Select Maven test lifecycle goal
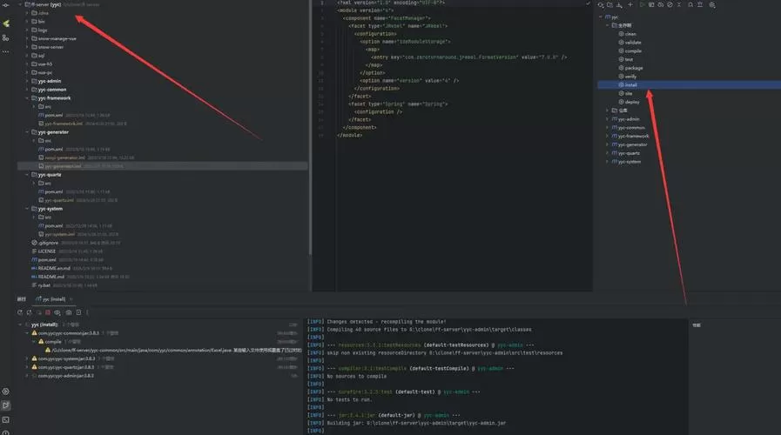The image size is (781, 435). (x=626, y=59)
